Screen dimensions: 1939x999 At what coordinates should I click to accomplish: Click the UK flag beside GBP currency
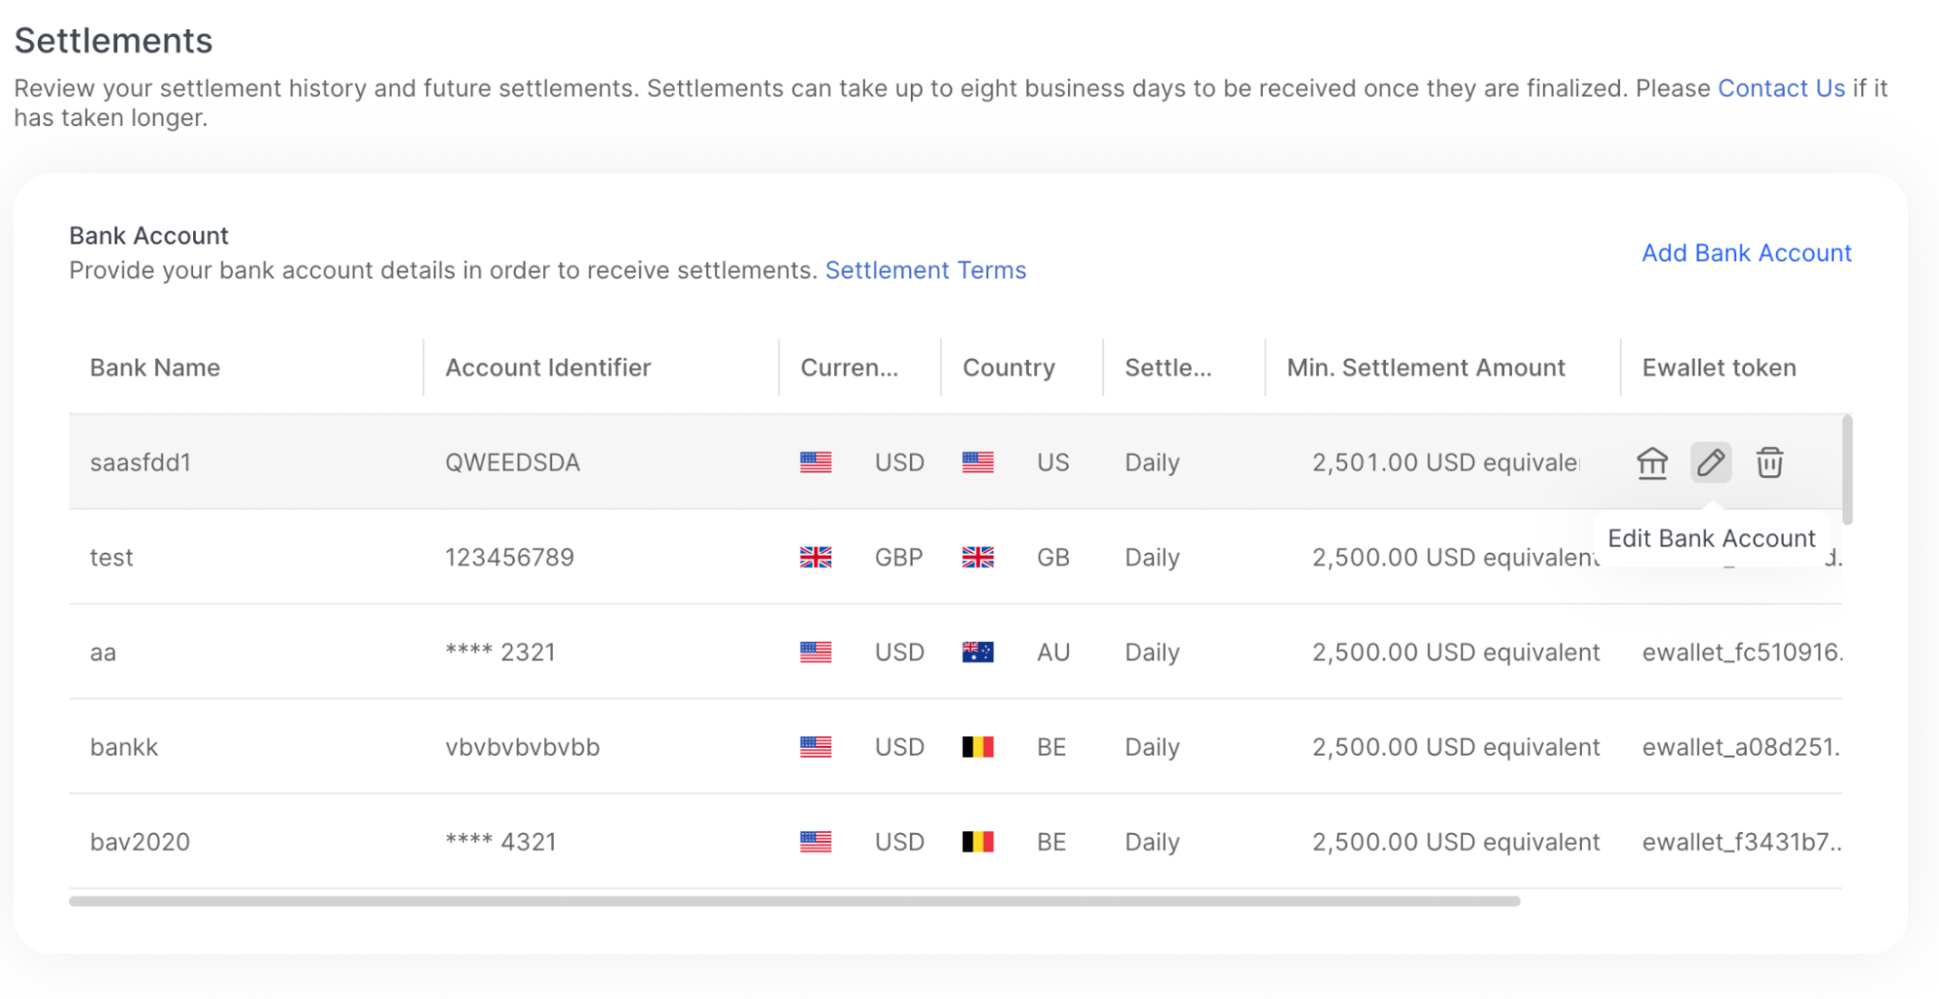click(816, 558)
